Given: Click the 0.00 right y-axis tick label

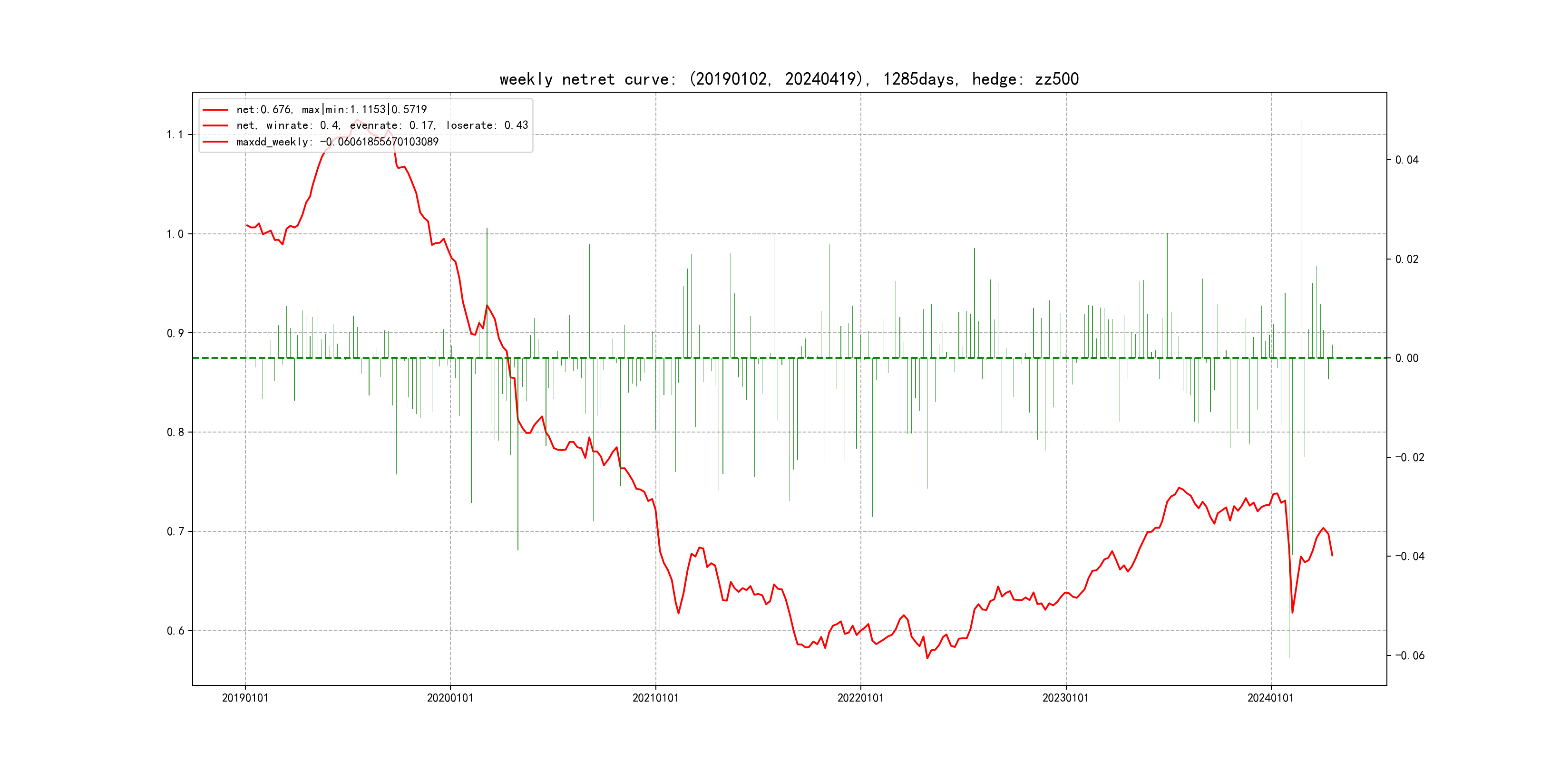Looking at the screenshot, I should (1406, 358).
